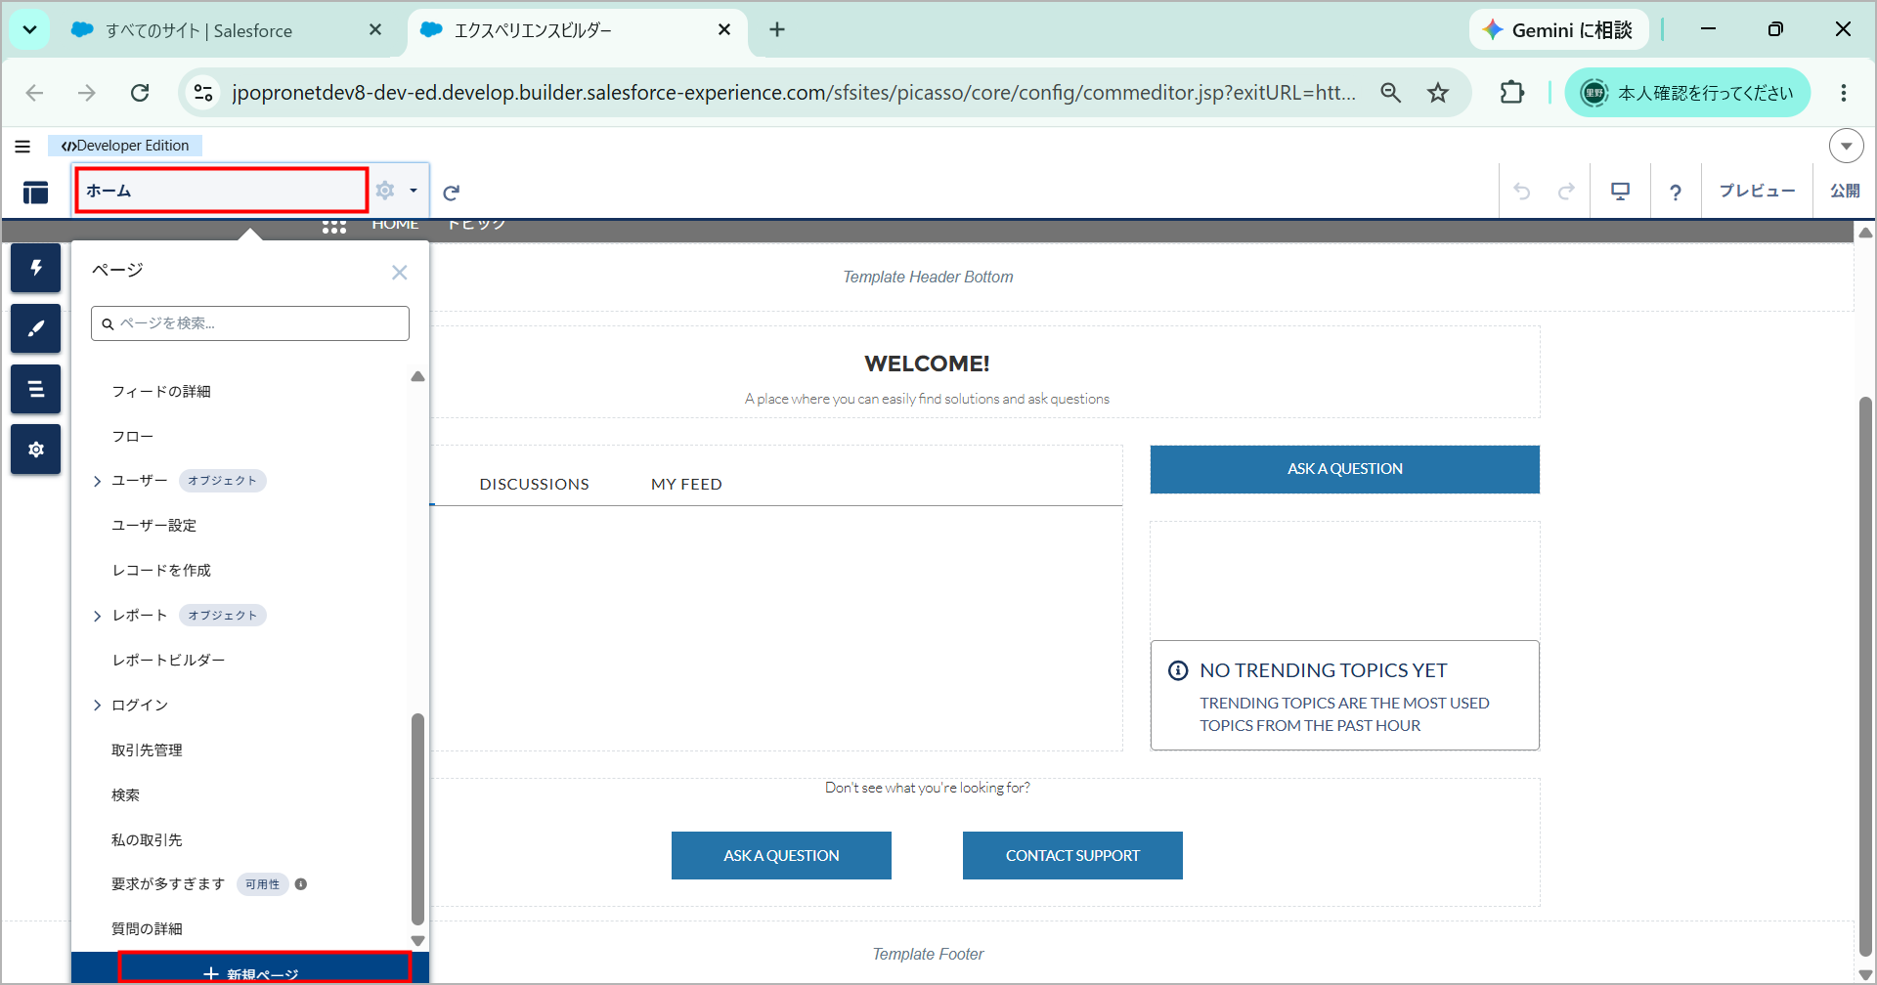
Task: Click the プレビュー button
Action: (1757, 192)
